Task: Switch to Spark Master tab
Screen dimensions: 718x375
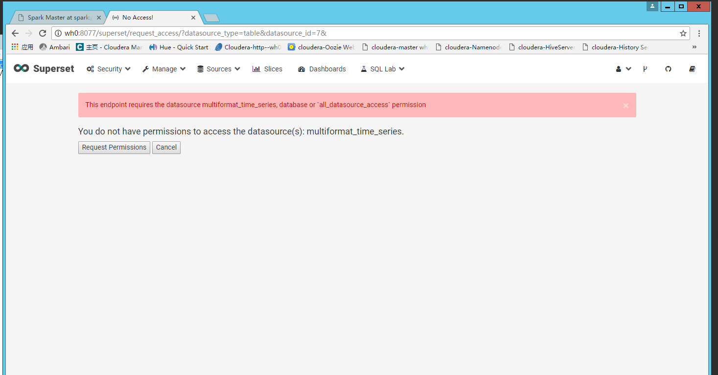Action: click(x=59, y=17)
